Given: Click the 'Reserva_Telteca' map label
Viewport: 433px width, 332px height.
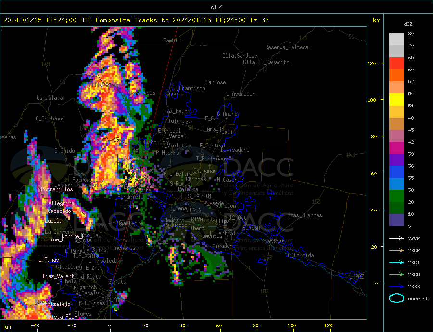Looking at the screenshot, I should click(x=287, y=47).
